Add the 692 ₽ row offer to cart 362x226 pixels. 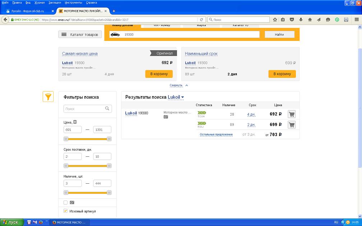tap(292, 114)
